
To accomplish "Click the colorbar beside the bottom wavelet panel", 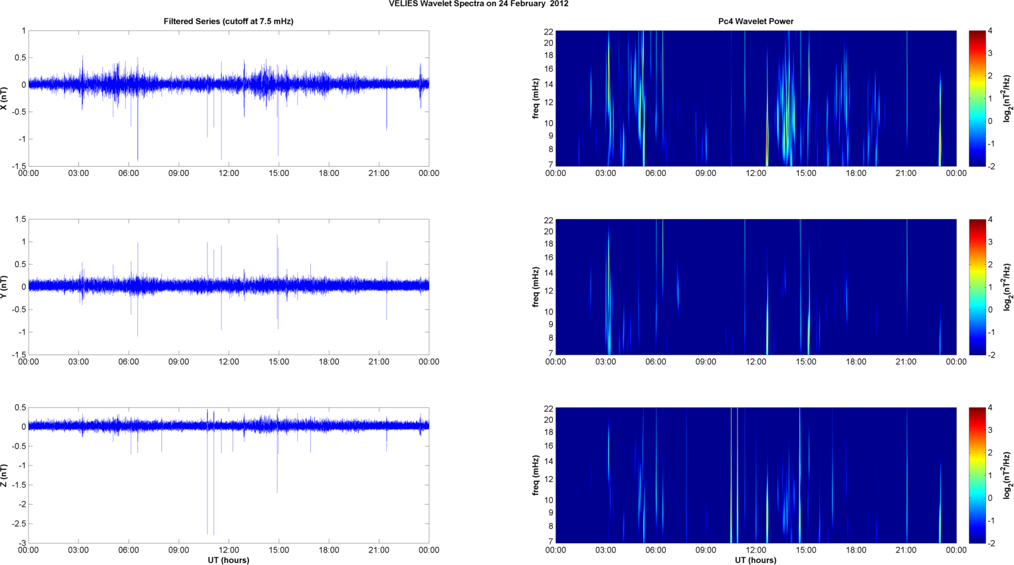I will (x=977, y=475).
